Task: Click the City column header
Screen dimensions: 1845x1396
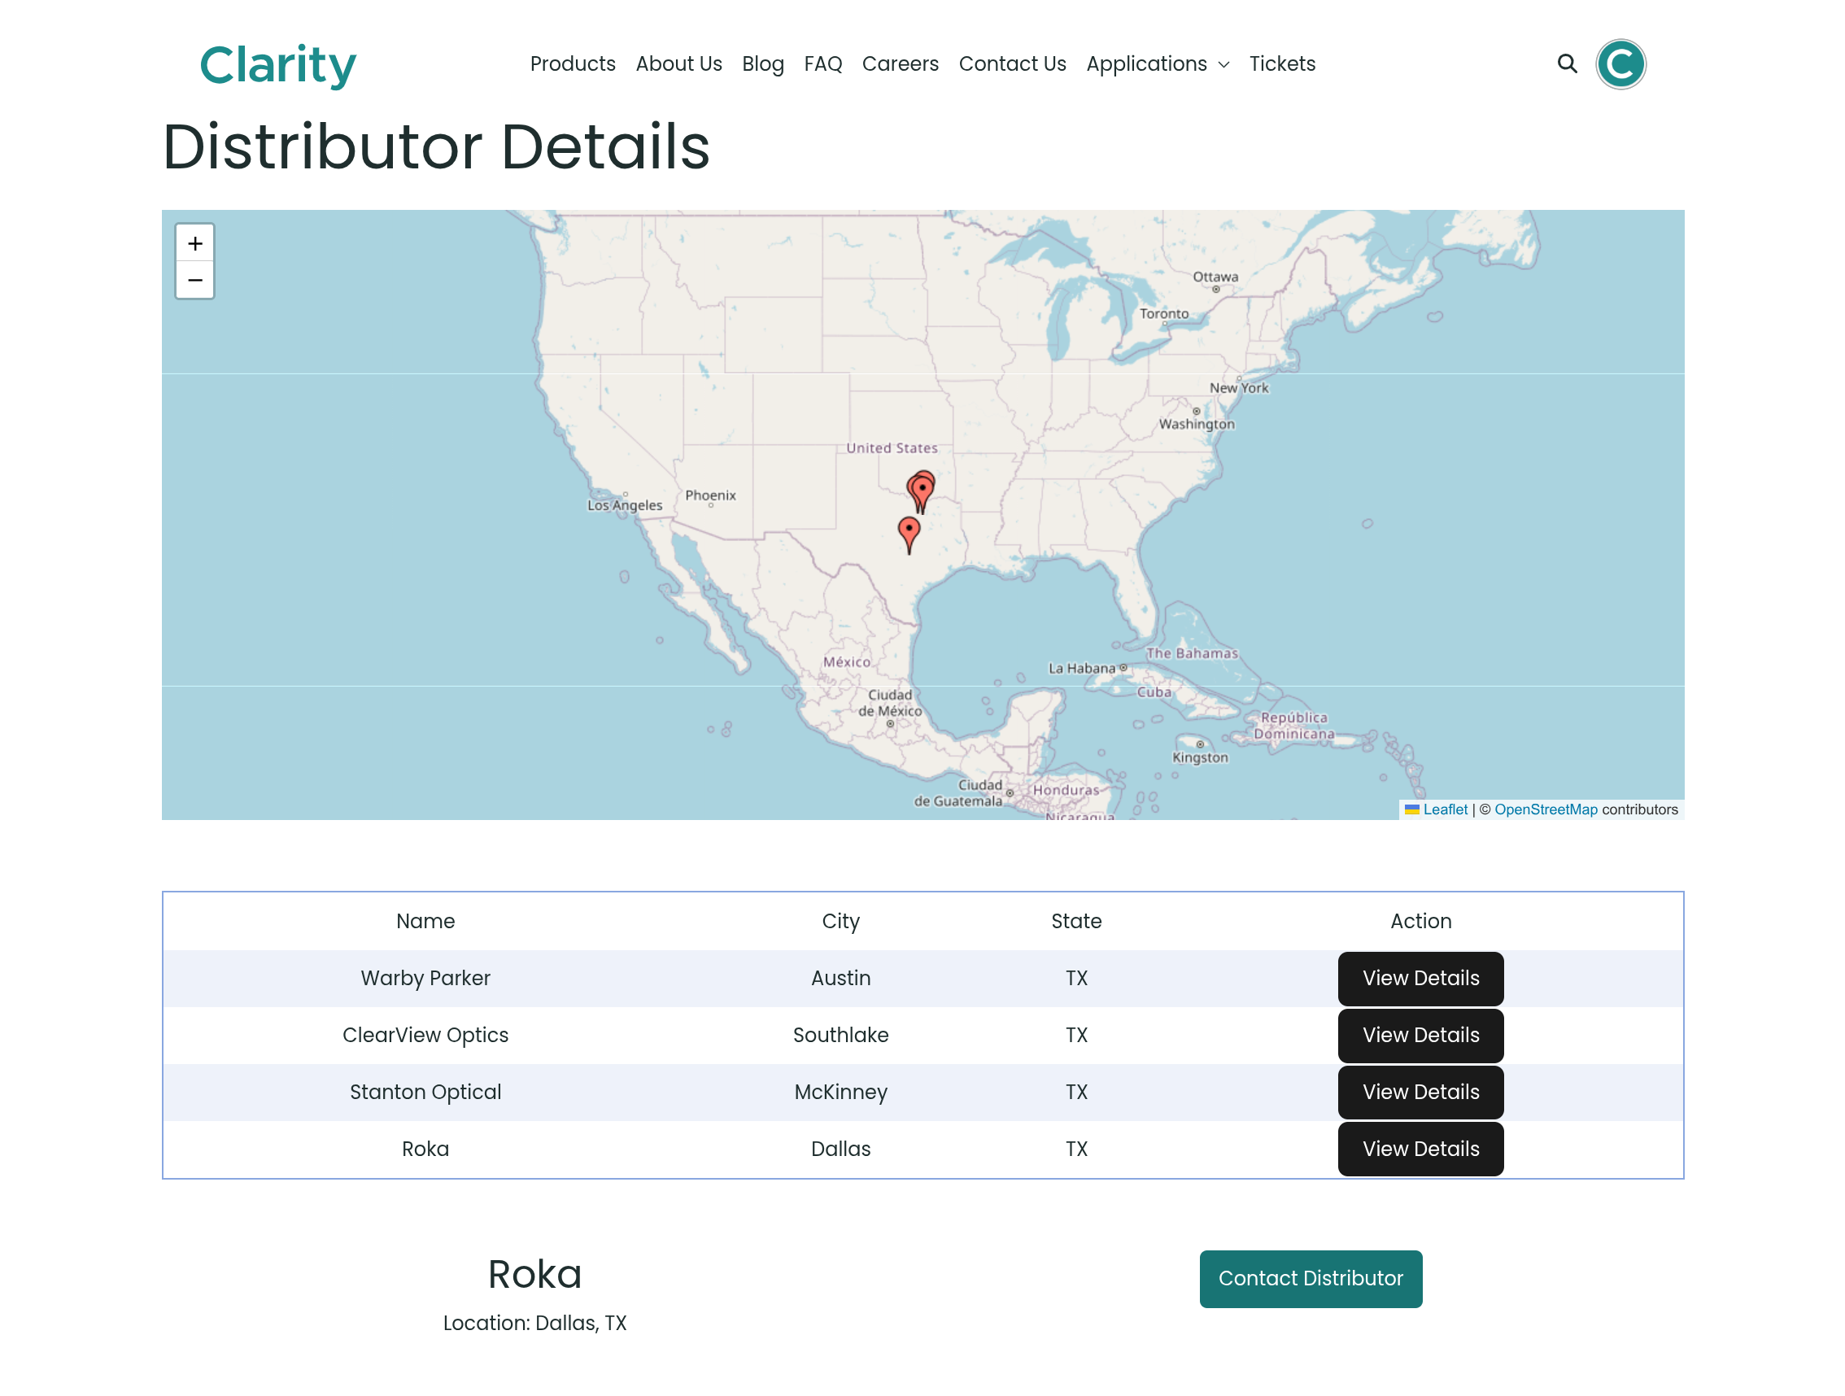Action: [840, 921]
